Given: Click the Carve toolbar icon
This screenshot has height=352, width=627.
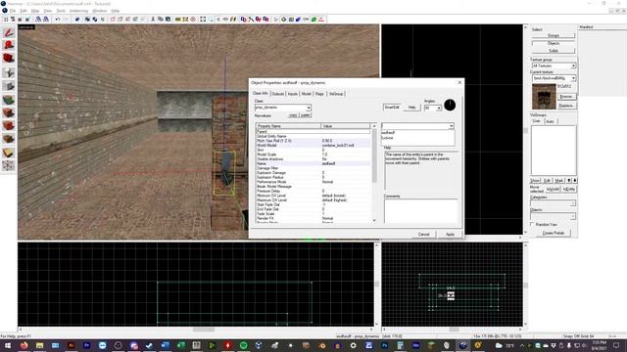Looking at the screenshot, I should [x=77, y=20].
